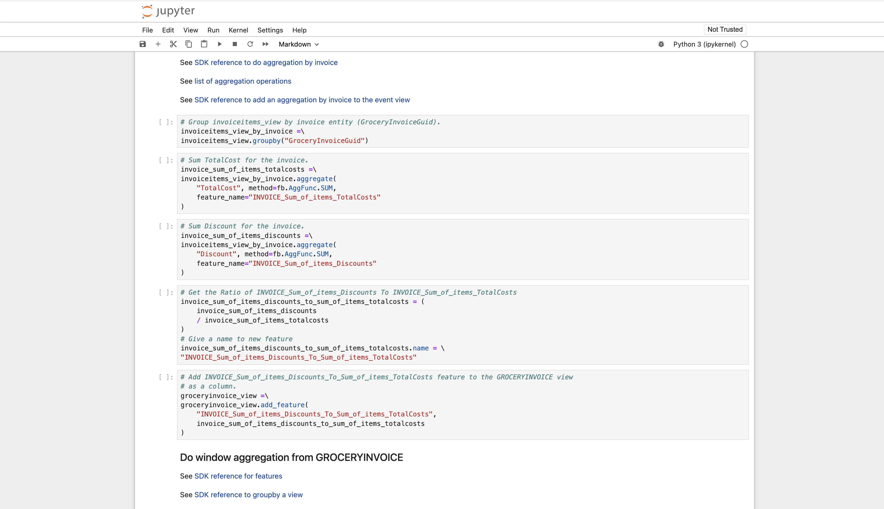This screenshot has height=509, width=884.
Task: Enable the debugger bug icon
Action: coord(661,44)
